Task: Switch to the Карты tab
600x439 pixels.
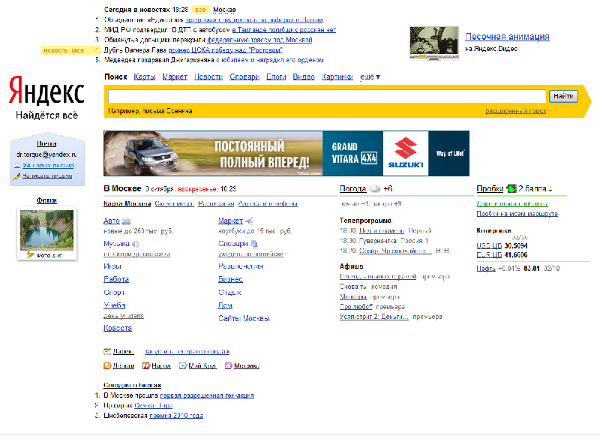Action: pyautogui.click(x=145, y=77)
